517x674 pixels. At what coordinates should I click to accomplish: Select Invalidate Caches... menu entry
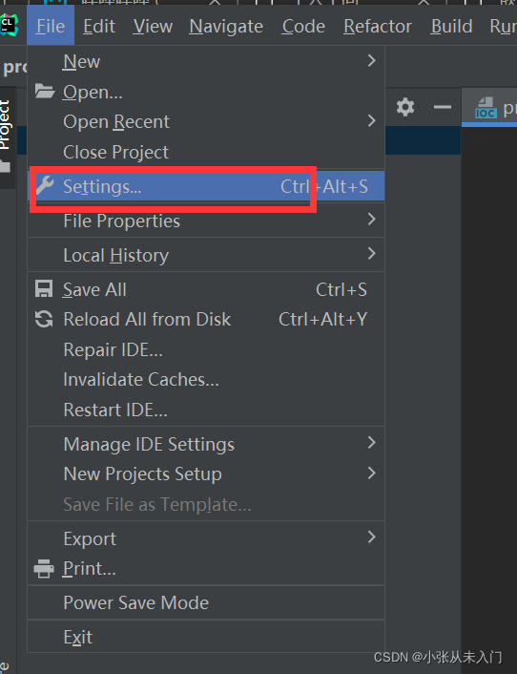tap(206, 380)
